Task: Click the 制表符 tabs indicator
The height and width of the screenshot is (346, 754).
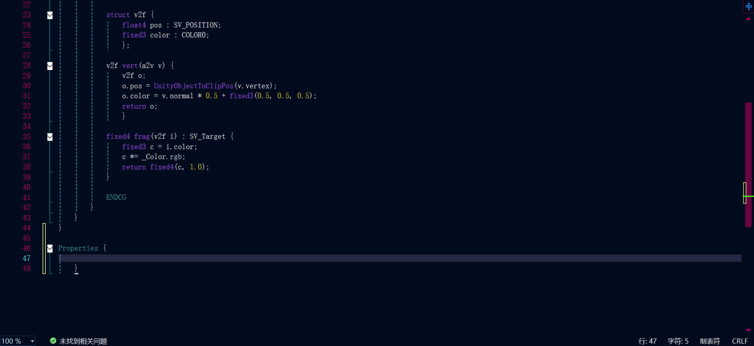Action: click(x=710, y=341)
